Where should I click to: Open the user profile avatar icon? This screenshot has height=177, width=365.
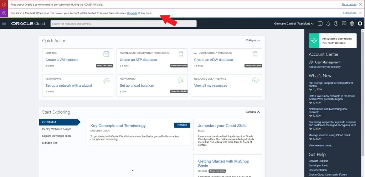pos(360,23)
